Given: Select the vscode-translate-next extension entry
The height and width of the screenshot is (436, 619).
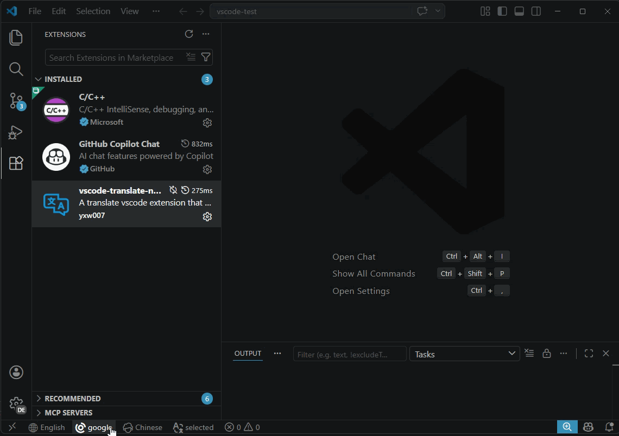Looking at the screenshot, I should click(x=127, y=203).
